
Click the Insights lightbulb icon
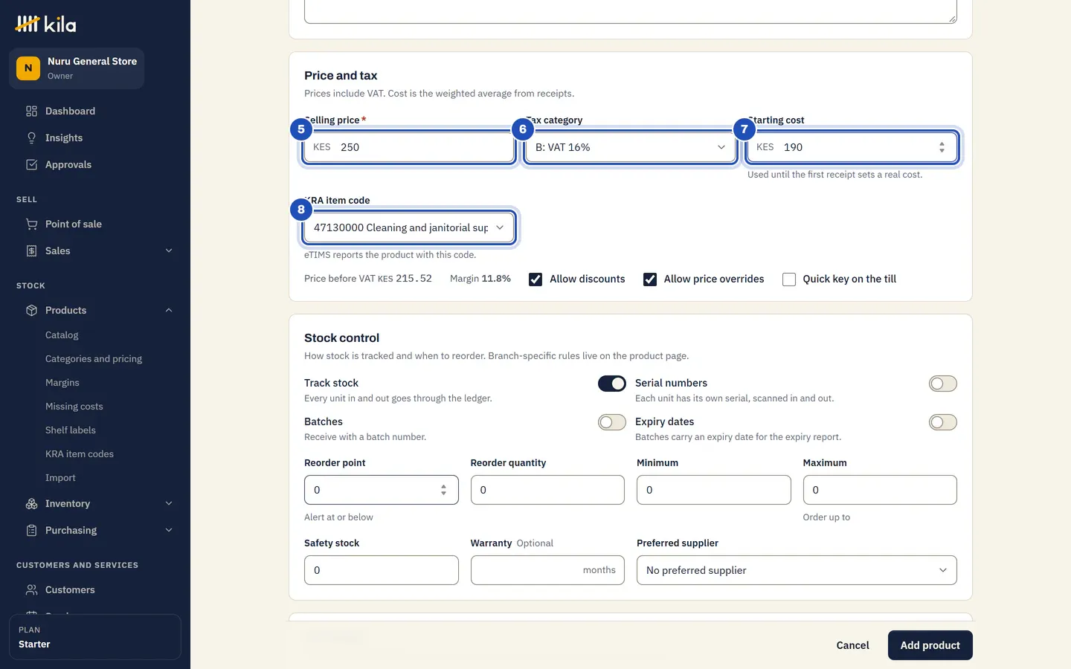(x=31, y=138)
